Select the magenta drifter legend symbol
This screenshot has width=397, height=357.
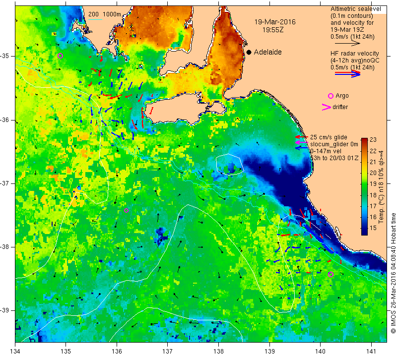click(x=327, y=107)
